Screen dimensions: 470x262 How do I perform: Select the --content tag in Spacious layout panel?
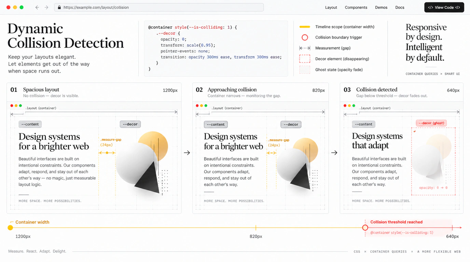pyautogui.click(x=30, y=124)
